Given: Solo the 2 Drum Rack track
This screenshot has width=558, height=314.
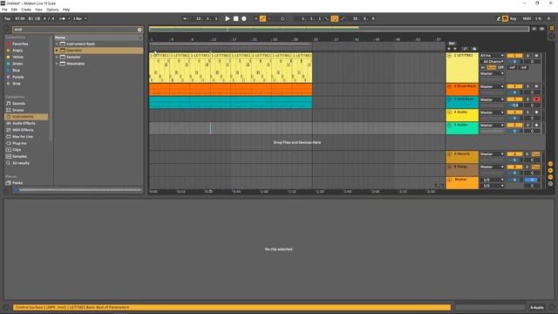Looking at the screenshot, I should click(527, 86).
